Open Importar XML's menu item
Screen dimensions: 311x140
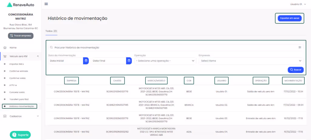[16, 64]
